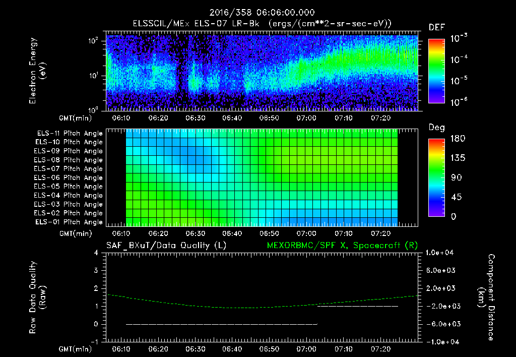
Task: Click the ELS-09 Pitch Angle row label
Action: 69,151
